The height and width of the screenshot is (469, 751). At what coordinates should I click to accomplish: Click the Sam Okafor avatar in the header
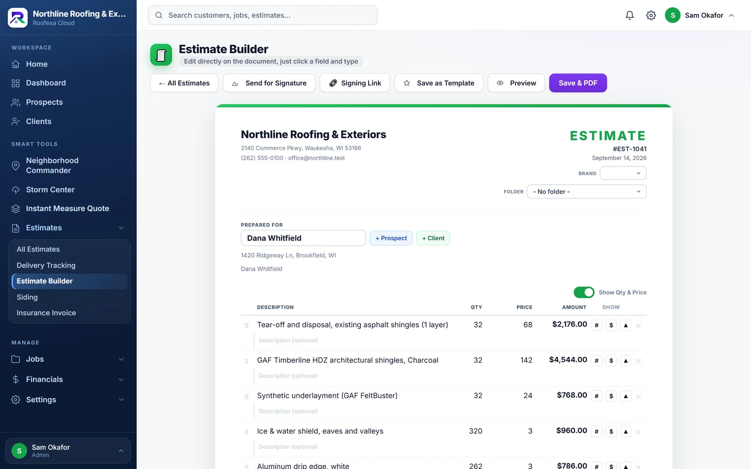coord(673,15)
